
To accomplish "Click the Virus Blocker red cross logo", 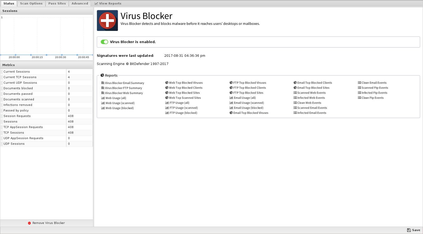I will click(x=107, y=21).
